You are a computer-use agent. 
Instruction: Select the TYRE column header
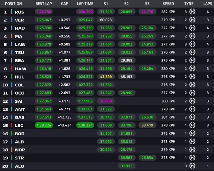(x=189, y=4)
